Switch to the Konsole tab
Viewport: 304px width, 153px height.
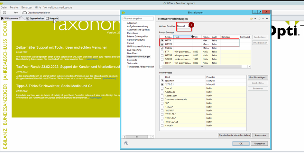tap(53, 19)
